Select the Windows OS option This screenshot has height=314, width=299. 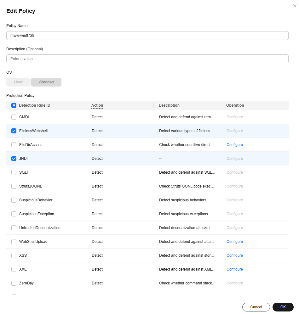point(46,82)
